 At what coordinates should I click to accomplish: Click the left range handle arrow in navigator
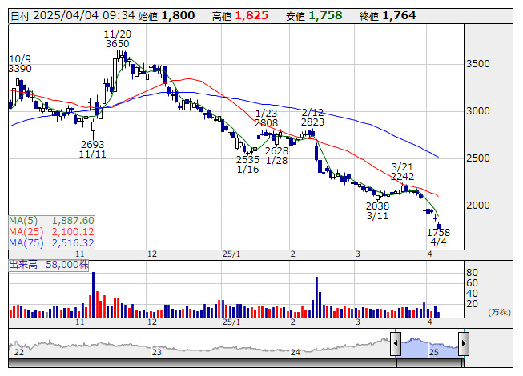pos(395,342)
